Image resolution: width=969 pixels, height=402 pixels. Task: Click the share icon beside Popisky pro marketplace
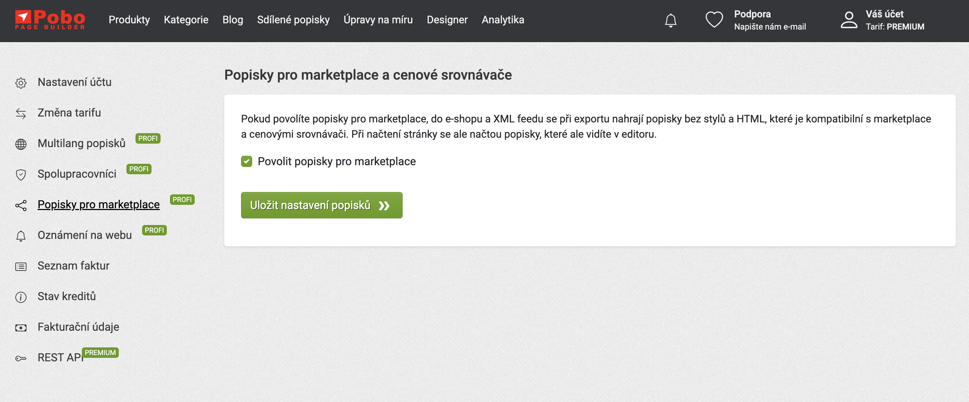point(21,205)
